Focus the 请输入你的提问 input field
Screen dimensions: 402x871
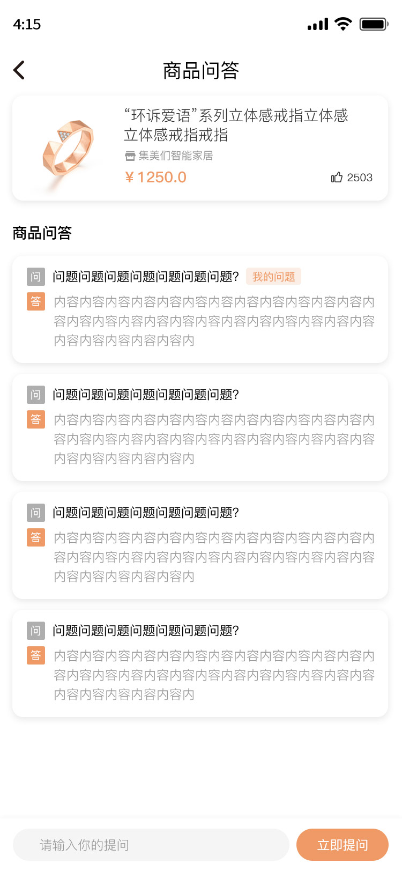pos(151,845)
